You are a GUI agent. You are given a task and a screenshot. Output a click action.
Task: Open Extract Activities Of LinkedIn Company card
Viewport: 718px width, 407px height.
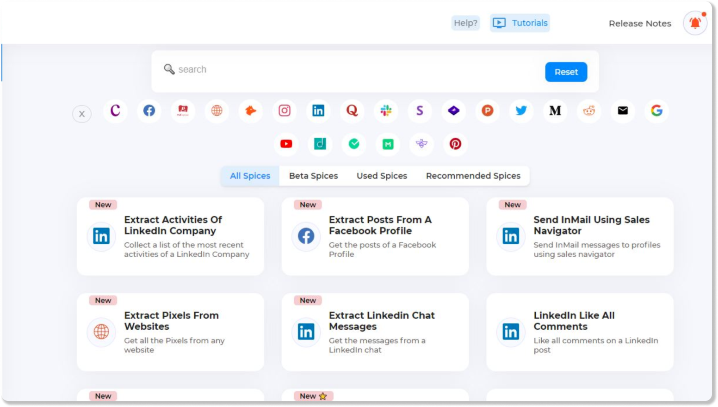(170, 236)
